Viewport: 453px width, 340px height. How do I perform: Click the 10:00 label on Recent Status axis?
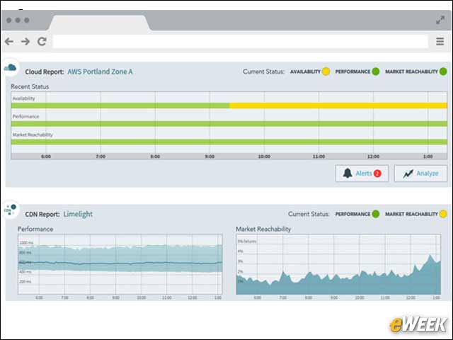(264, 157)
